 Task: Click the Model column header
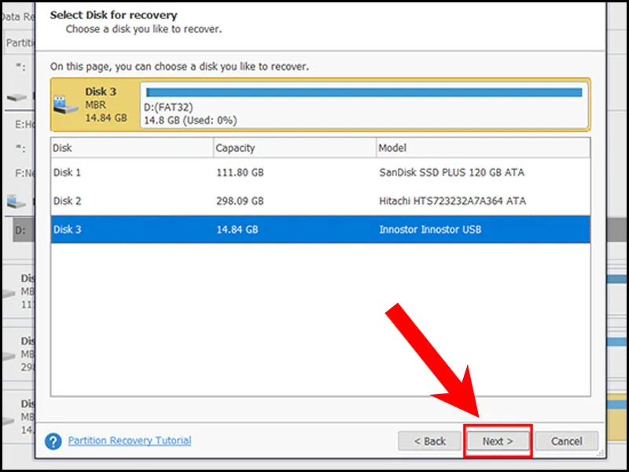click(x=484, y=148)
